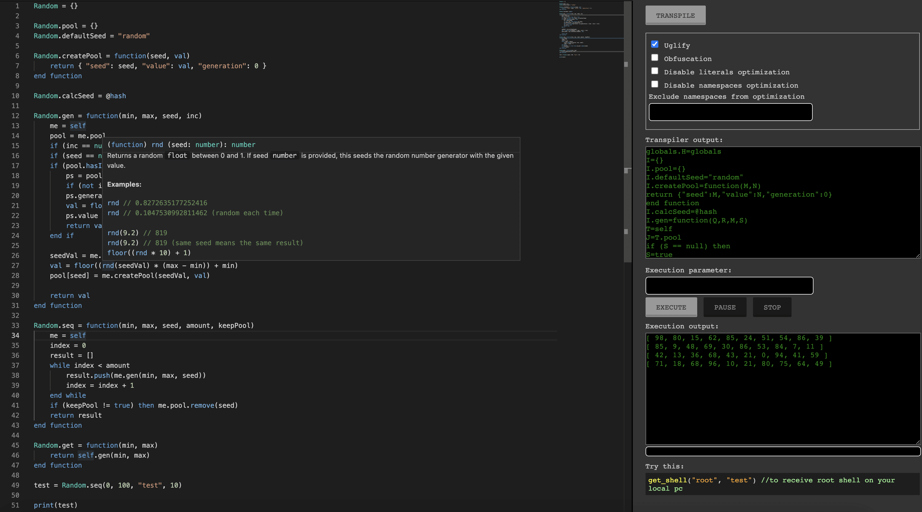Viewport: 922px width, 512px height.
Task: Click the exclude namespaces input box
Action: point(730,112)
